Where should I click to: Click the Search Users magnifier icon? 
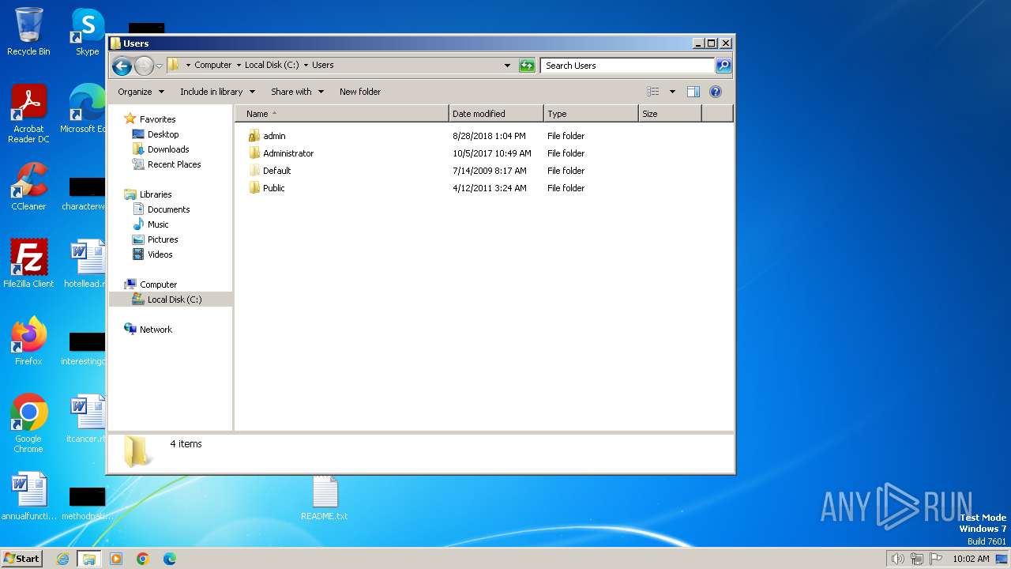tap(723, 66)
